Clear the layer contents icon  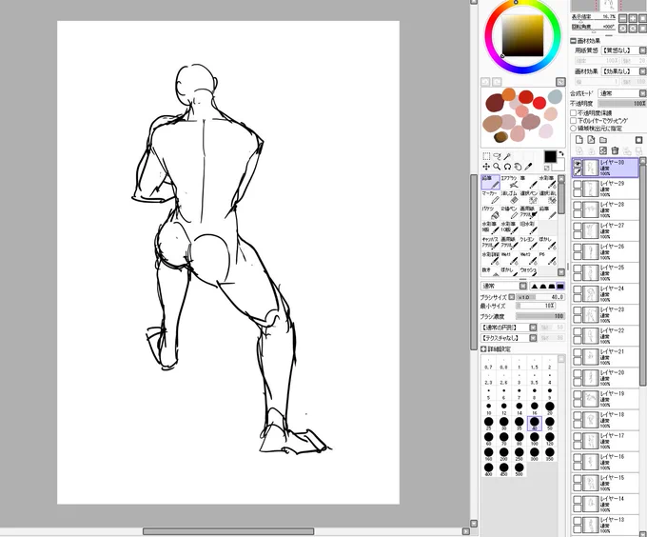[x=603, y=150]
